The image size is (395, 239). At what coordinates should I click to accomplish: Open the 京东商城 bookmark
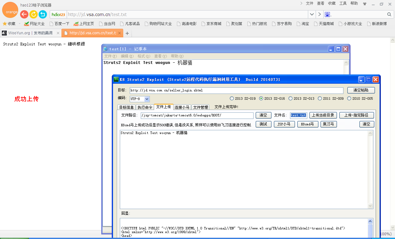click(x=211, y=23)
